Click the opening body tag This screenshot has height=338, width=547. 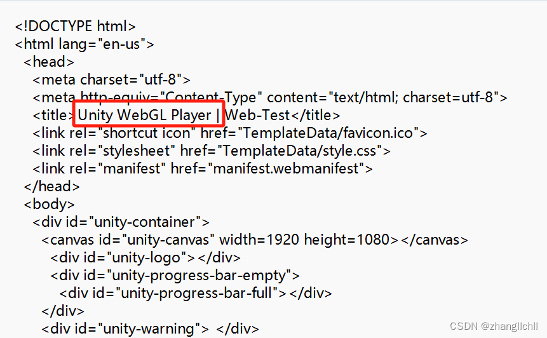[x=49, y=205]
